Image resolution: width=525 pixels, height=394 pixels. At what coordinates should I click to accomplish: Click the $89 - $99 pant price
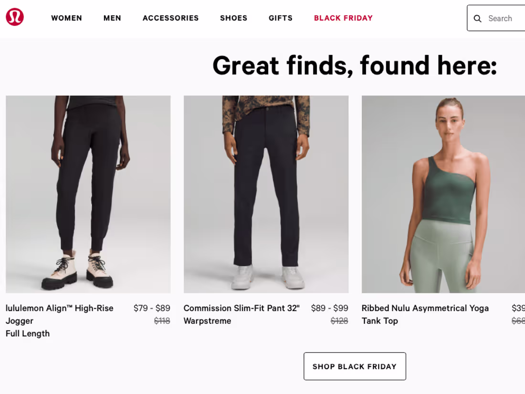coord(329,308)
